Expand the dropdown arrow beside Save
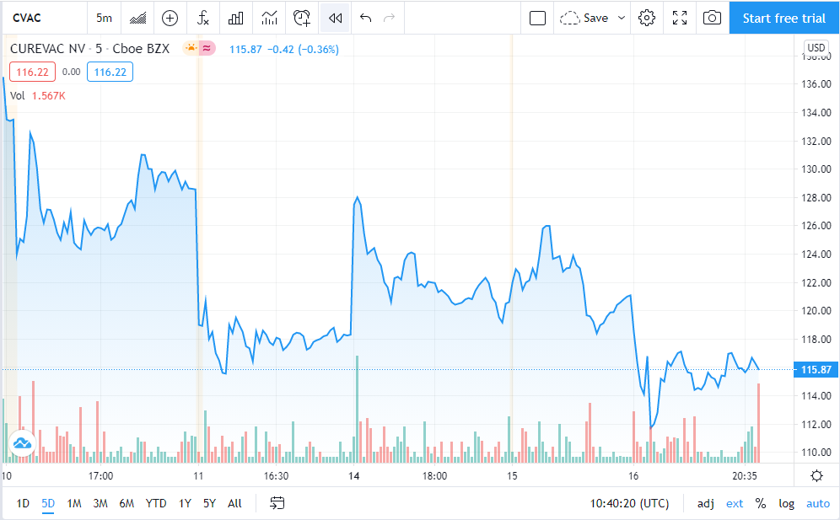 pos(622,18)
